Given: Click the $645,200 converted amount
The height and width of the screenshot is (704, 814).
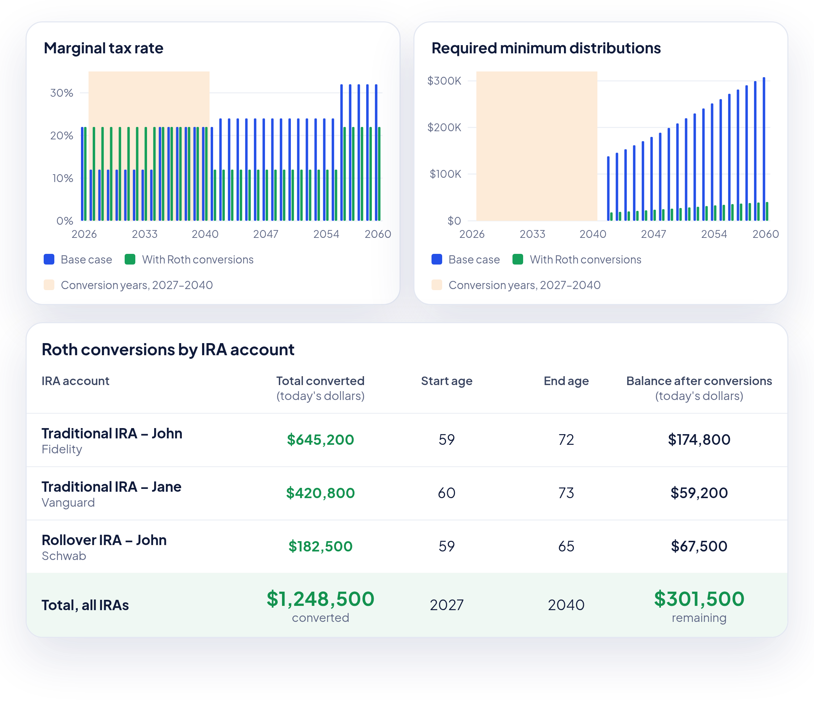Looking at the screenshot, I should [x=320, y=440].
